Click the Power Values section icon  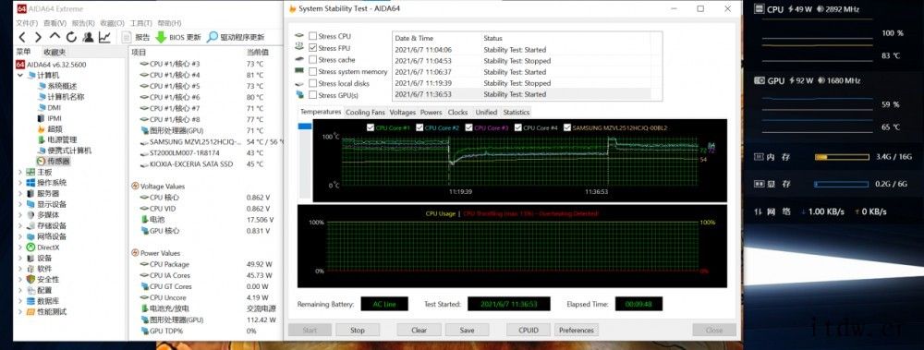135,253
